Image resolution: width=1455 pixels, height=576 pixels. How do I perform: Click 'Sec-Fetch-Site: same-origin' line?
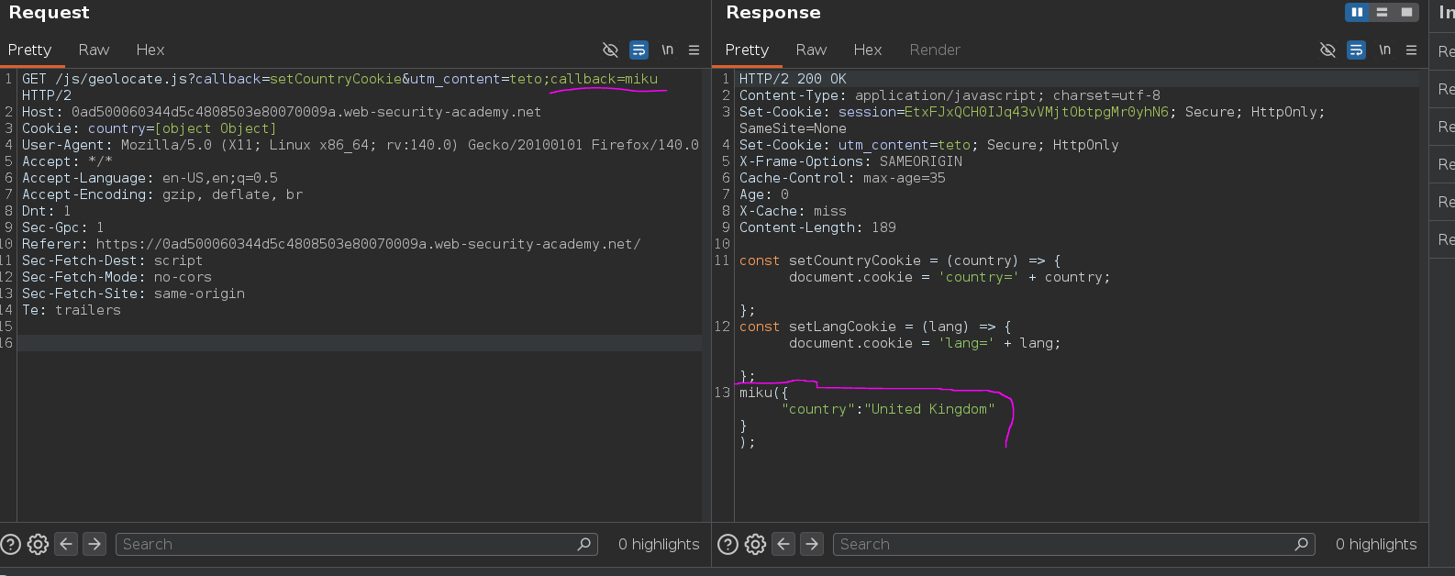click(x=133, y=294)
